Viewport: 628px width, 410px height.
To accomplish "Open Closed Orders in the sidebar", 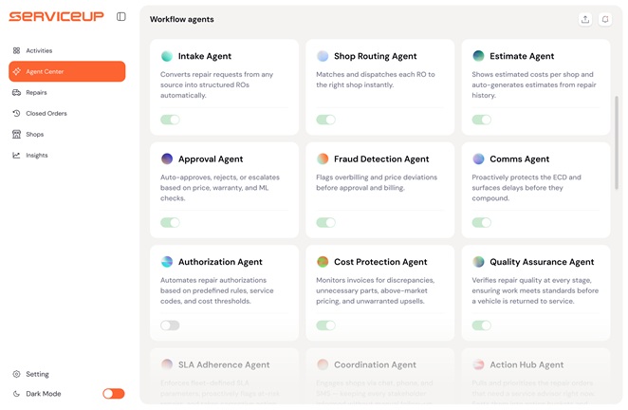I will point(67,114).
